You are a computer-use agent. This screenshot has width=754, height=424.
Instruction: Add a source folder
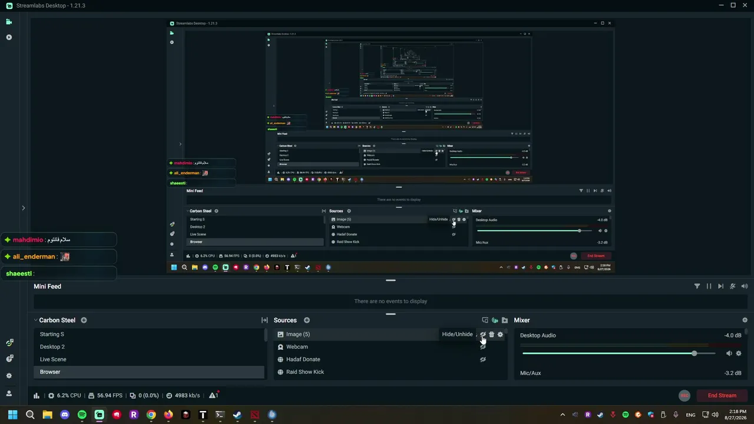(505, 320)
